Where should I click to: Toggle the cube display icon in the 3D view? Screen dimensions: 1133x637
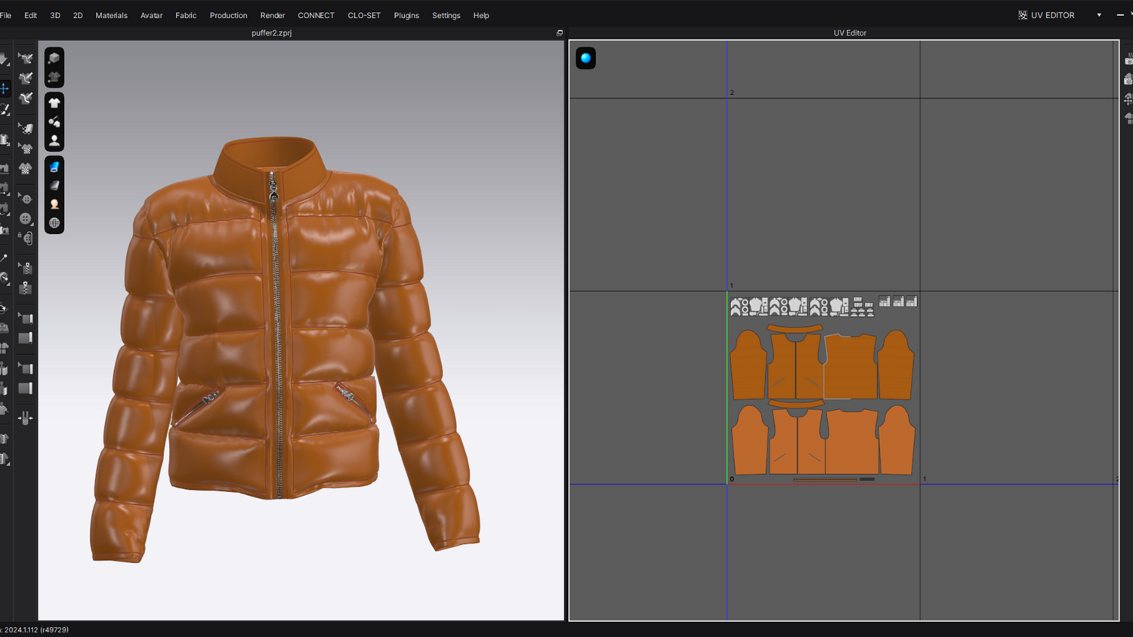click(54, 58)
